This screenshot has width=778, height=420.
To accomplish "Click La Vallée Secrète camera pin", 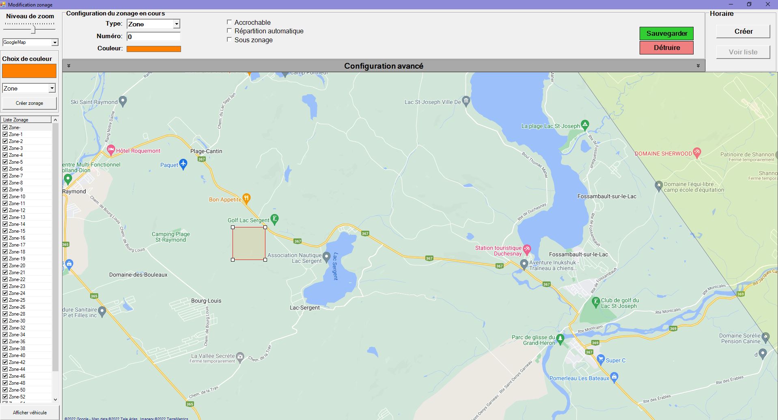I will (x=240, y=357).
